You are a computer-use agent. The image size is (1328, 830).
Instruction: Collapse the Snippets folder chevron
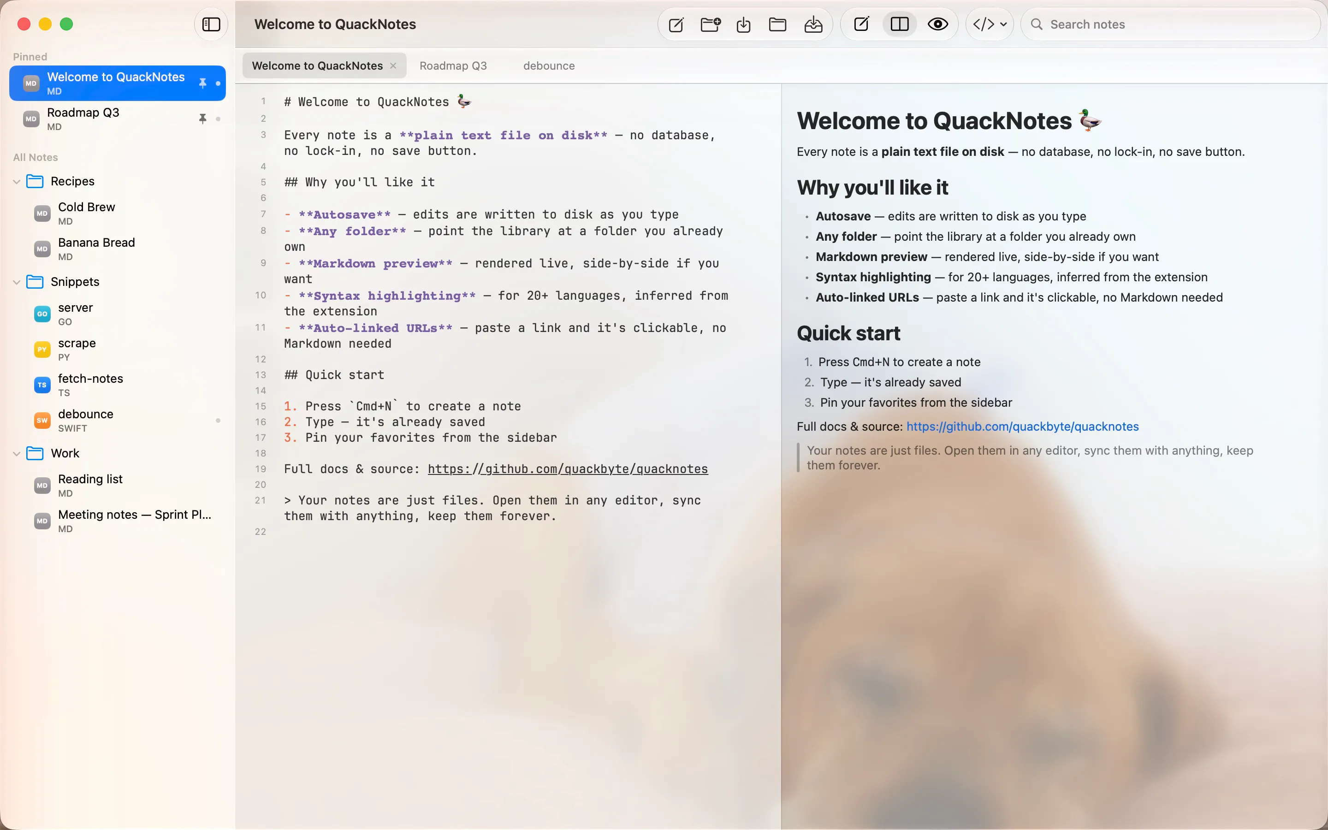pos(17,282)
